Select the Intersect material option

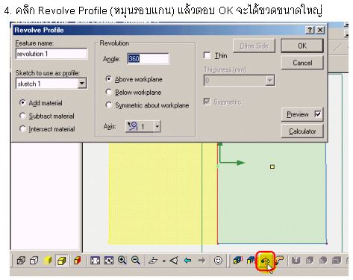coord(22,128)
